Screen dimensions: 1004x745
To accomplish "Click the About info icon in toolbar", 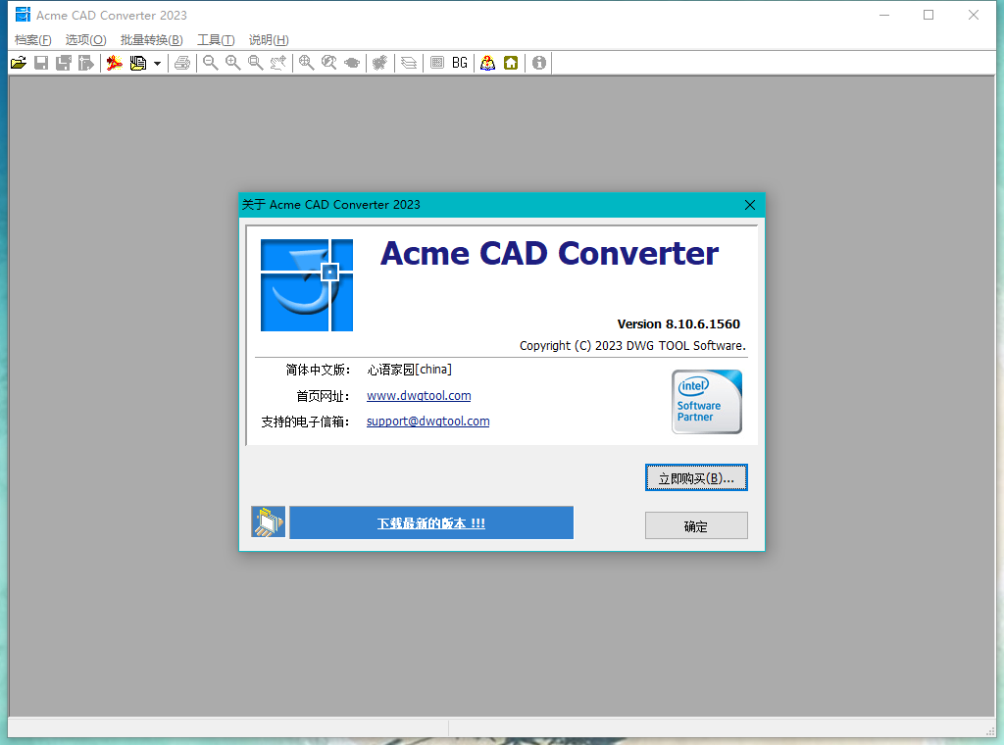I will pyautogui.click(x=539, y=63).
